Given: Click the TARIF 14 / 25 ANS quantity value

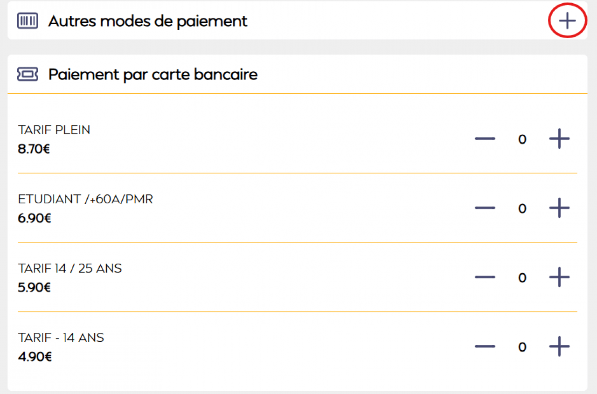Looking at the screenshot, I should click(x=522, y=278).
